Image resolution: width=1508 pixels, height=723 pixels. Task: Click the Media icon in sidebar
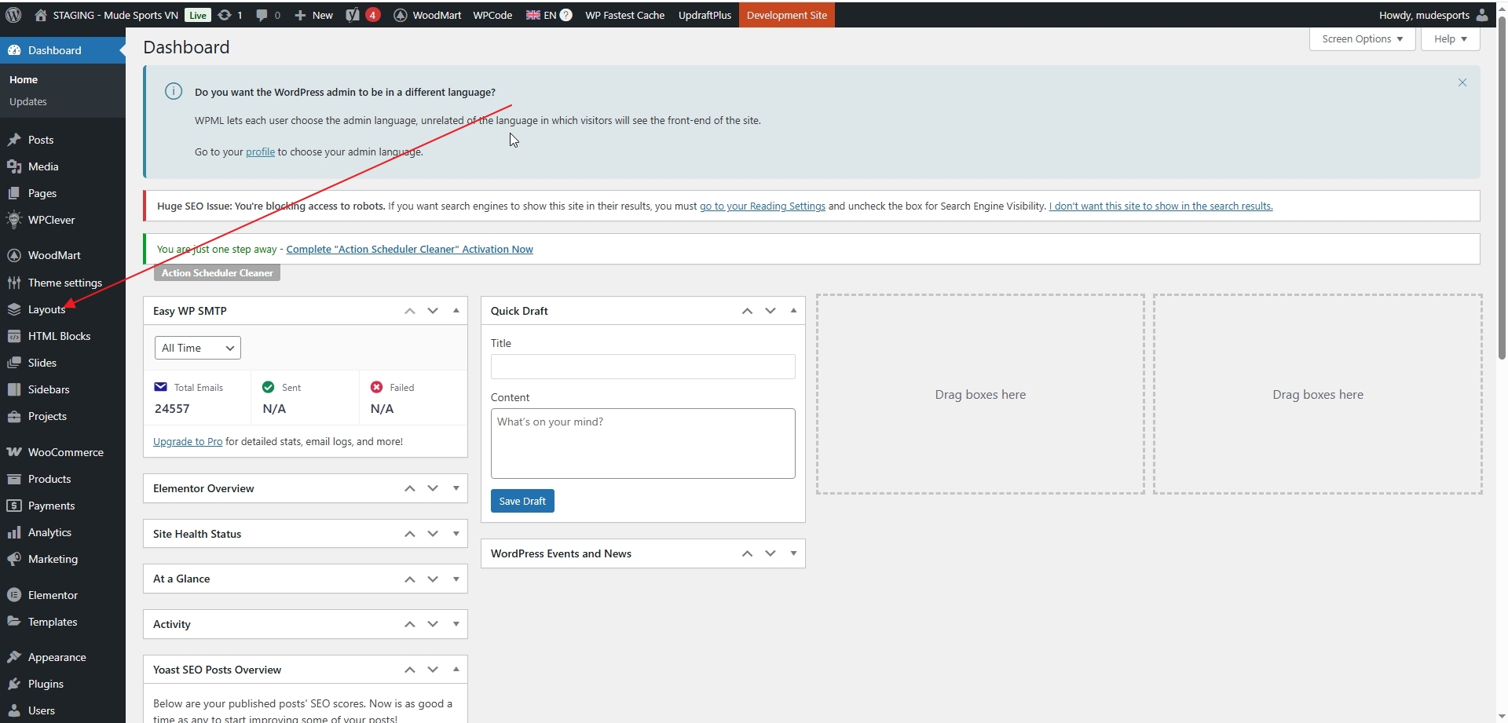13,166
